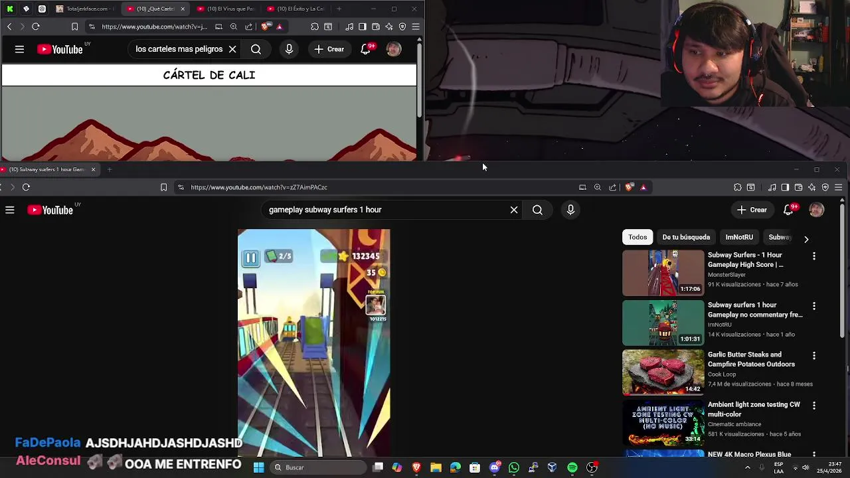
Task: Open options for 'Gameplay no commentary' video
Action: pyautogui.click(x=814, y=306)
